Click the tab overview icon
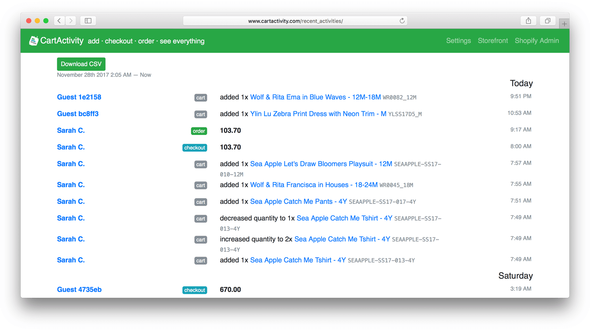This screenshot has width=590, height=331. (x=547, y=21)
